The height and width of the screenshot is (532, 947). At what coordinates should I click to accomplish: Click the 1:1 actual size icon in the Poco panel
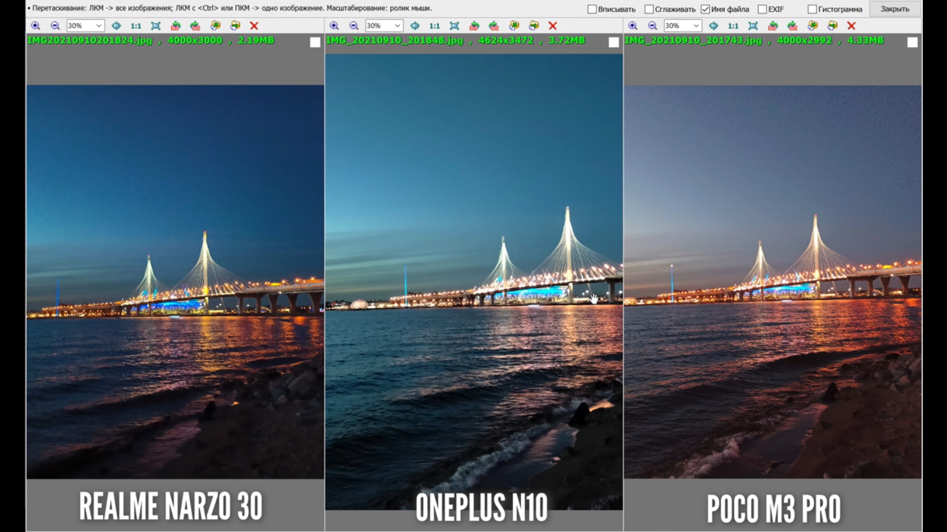click(x=733, y=26)
